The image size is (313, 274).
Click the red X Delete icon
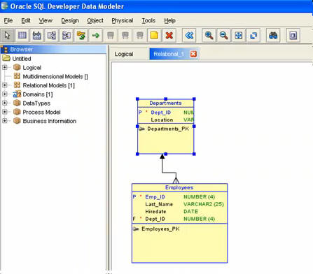(x=169, y=36)
